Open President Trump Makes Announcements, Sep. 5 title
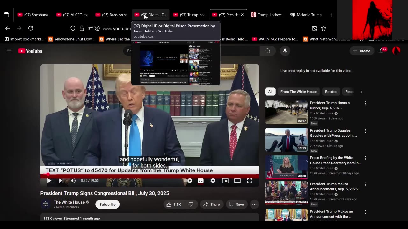The height and width of the screenshot is (229, 408). 334,186
